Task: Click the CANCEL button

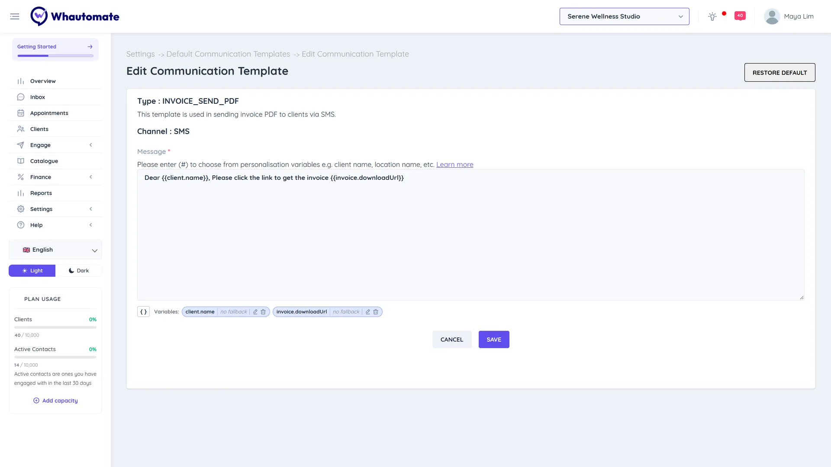Action: [452, 339]
